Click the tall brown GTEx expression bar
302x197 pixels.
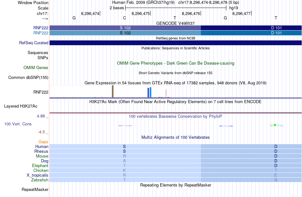[x=113, y=91]
